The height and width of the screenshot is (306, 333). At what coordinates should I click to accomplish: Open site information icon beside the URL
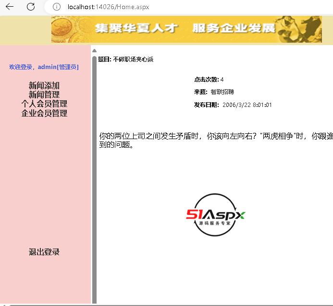[57, 7]
